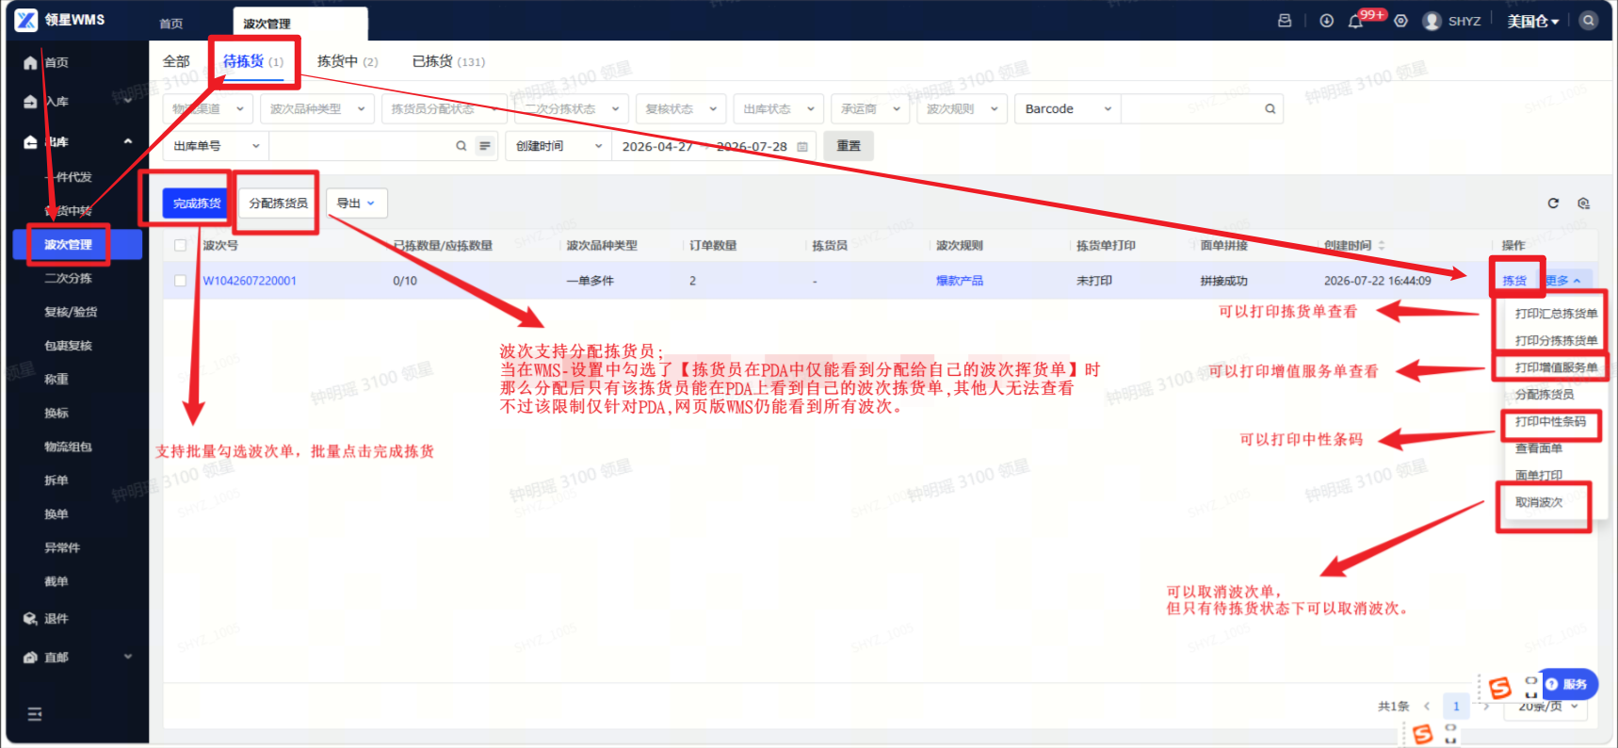This screenshot has width=1618, height=748.
Task: Select 打印中性条码 from menu
Action: point(1550,422)
